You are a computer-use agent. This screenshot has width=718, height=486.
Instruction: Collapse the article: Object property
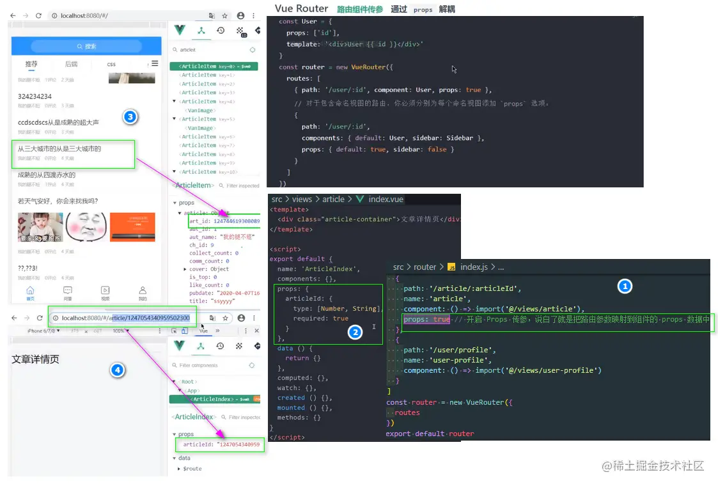coord(180,213)
